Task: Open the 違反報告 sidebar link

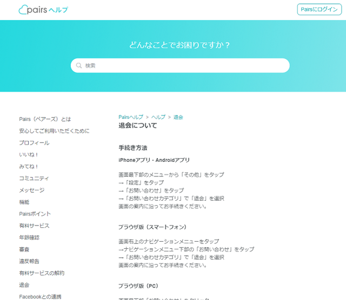Action: pyautogui.click(x=29, y=261)
